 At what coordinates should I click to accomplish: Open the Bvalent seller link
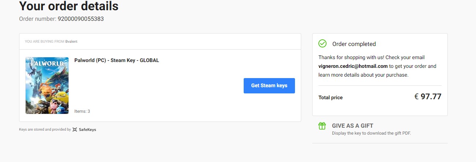(71, 42)
